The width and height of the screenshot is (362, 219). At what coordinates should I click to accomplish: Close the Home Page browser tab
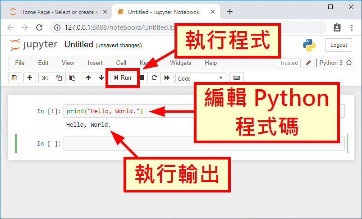pos(105,12)
